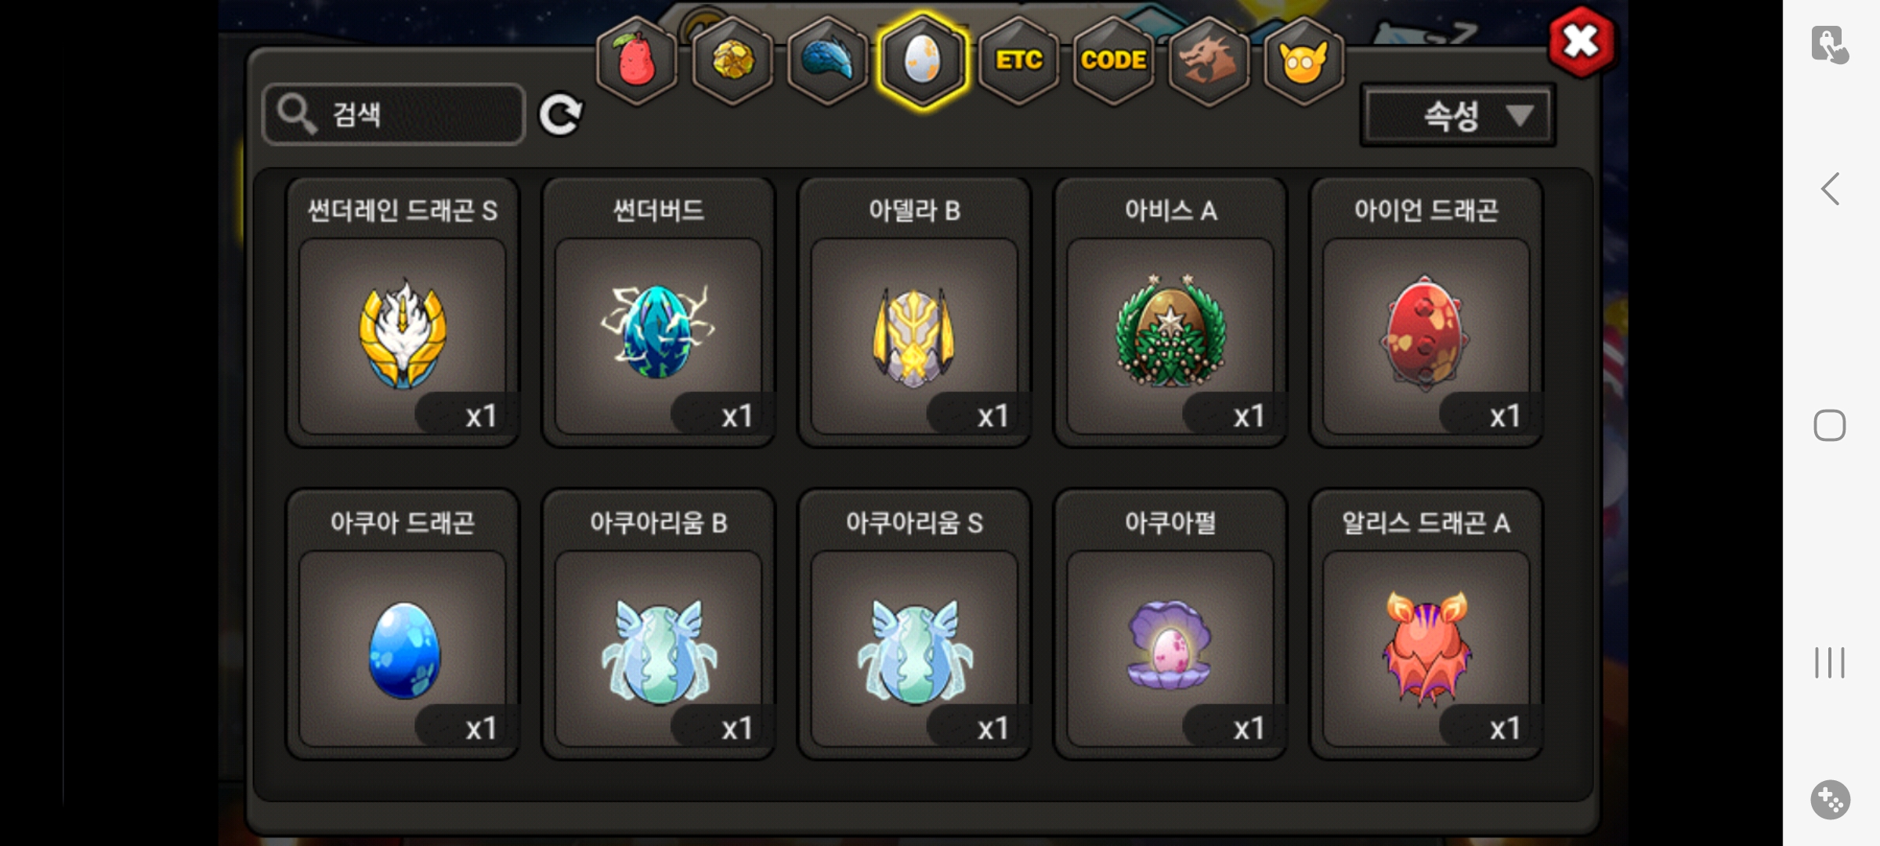1880x846 pixels.
Task: Expand the 속성 sort dropdown
Action: 1458,115
